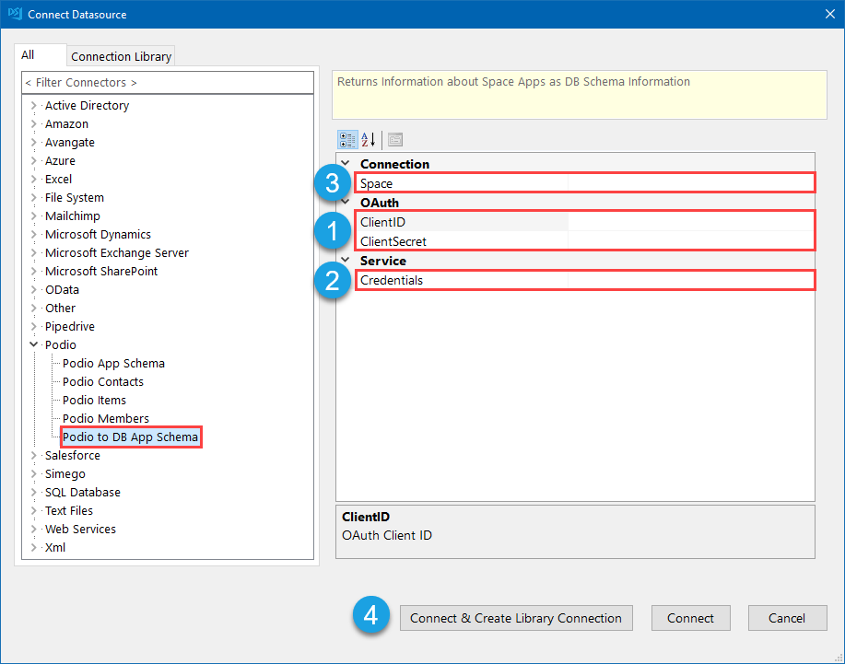Expand the Avangate node
845x664 pixels.
tap(34, 142)
